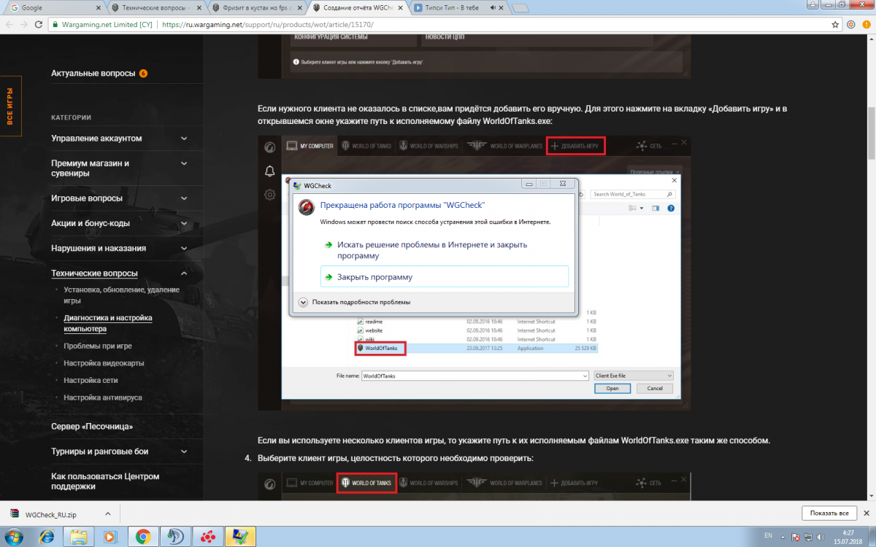Click the network icon in the system tray

pos(807,537)
